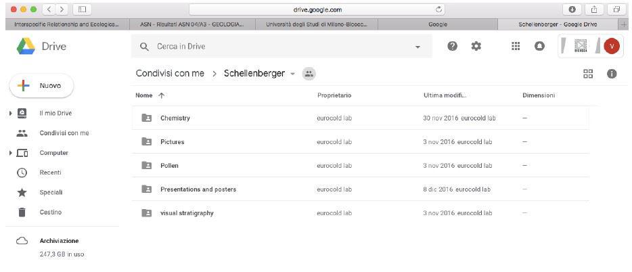Click the Safari share icon
Screen dimensions: 632x272
(x=594, y=9)
